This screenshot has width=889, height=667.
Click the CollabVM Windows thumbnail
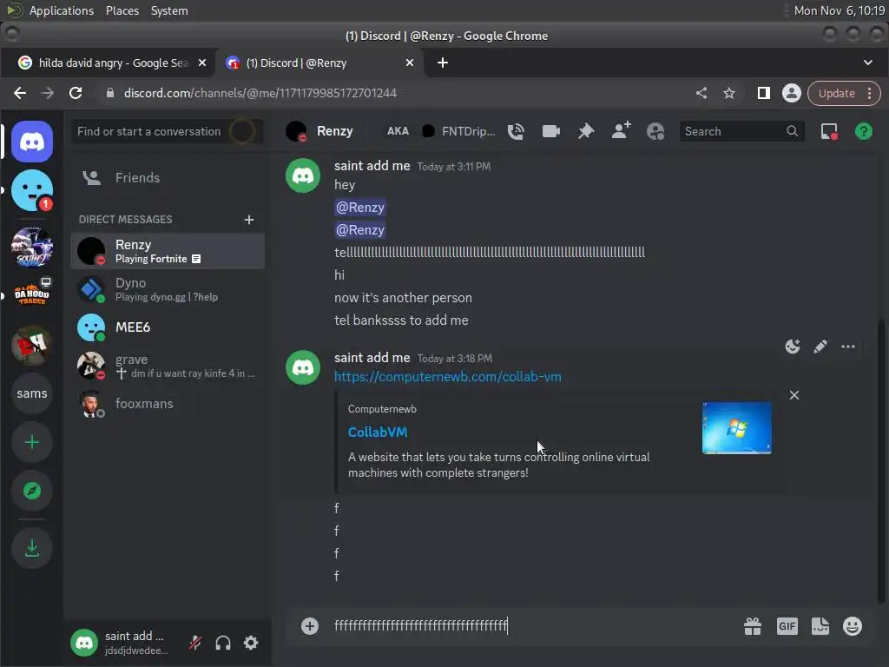pos(736,428)
